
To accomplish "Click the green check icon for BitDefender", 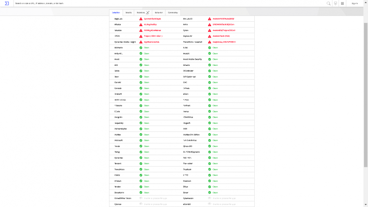I will pos(210,71).
